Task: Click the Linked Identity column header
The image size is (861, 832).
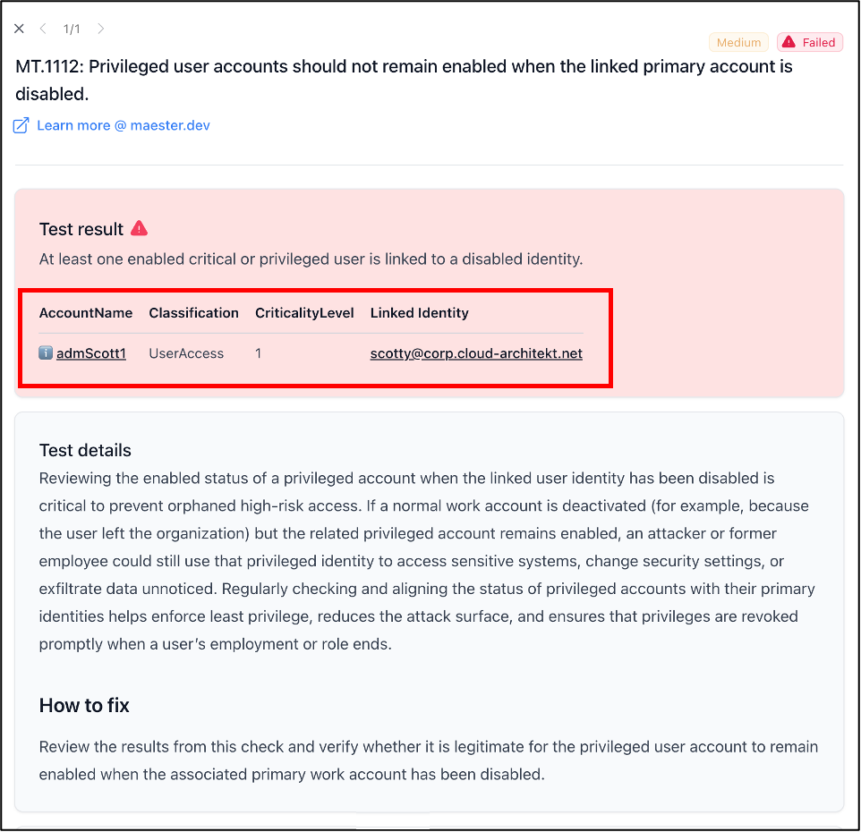Action: pyautogui.click(x=419, y=313)
